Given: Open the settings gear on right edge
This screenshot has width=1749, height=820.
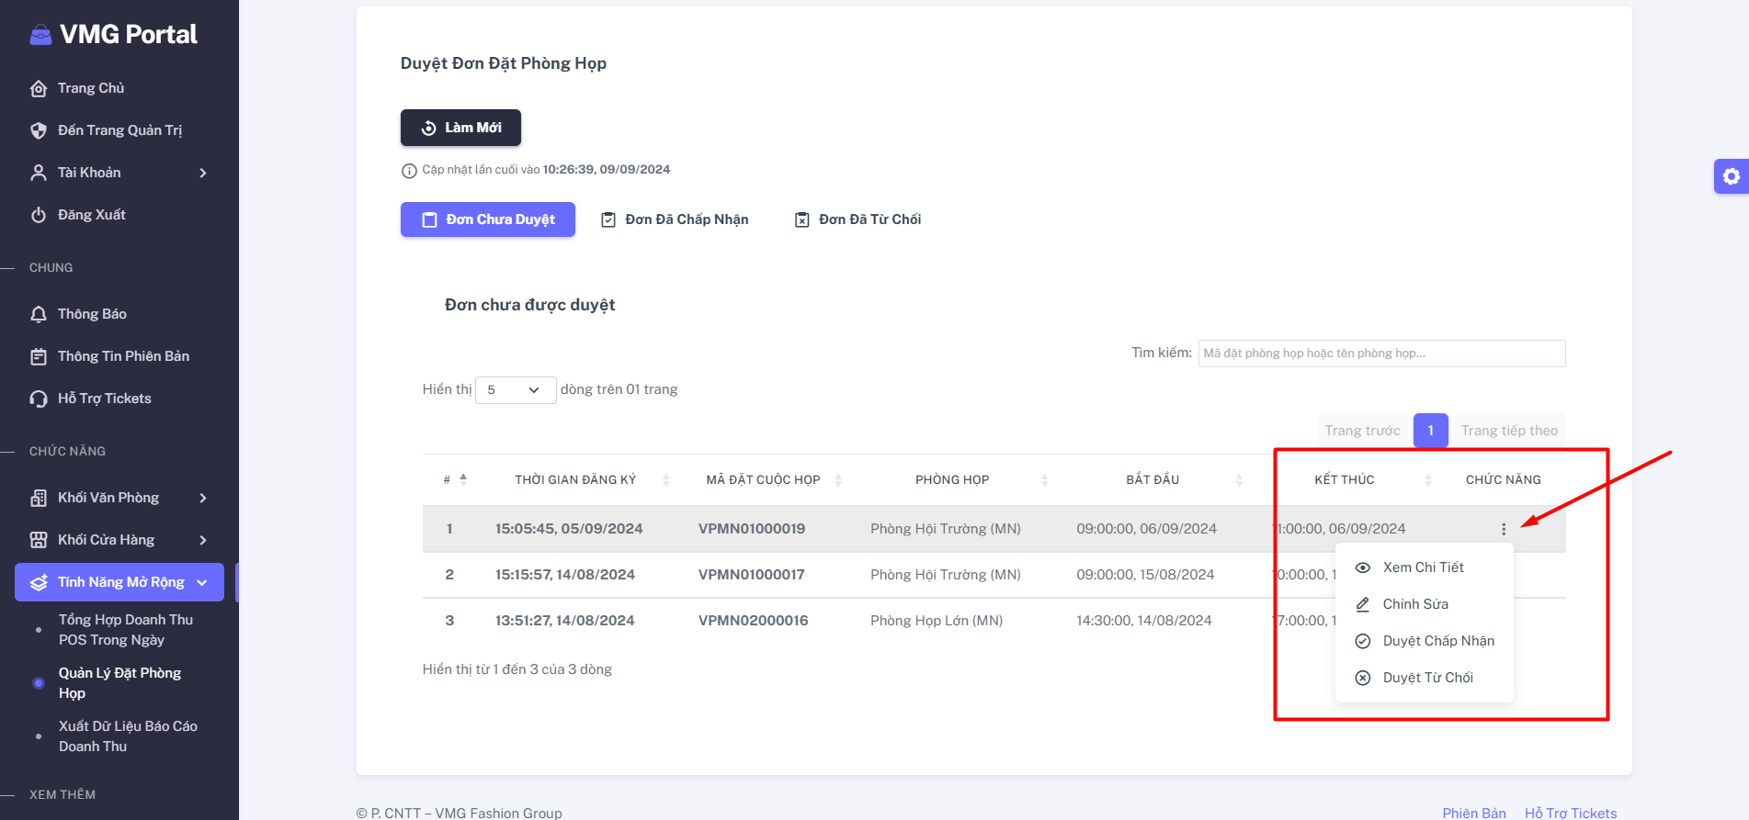Looking at the screenshot, I should [x=1732, y=176].
